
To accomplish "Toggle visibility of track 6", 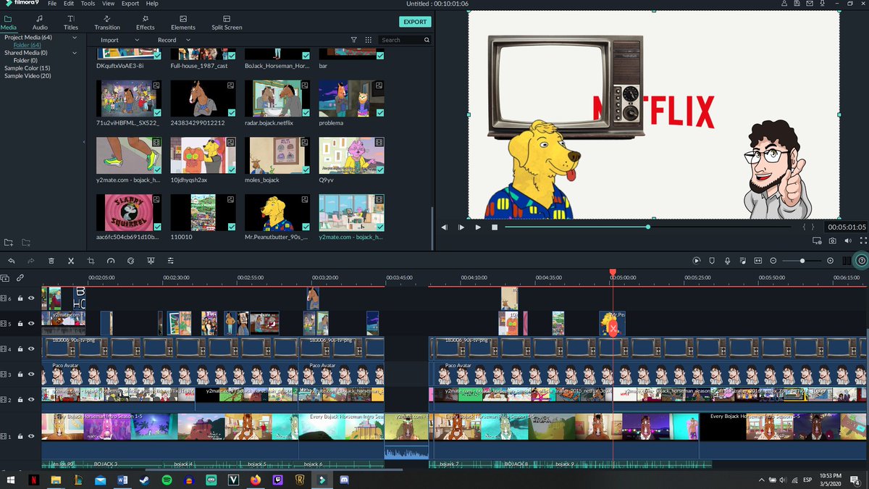I will coord(30,298).
